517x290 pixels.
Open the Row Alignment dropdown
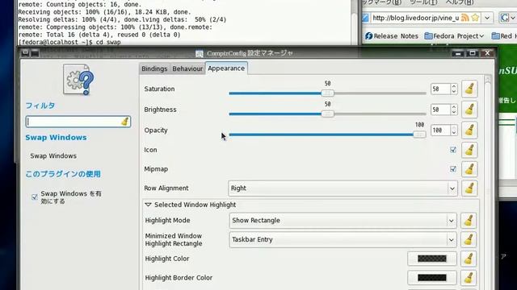tap(343, 188)
